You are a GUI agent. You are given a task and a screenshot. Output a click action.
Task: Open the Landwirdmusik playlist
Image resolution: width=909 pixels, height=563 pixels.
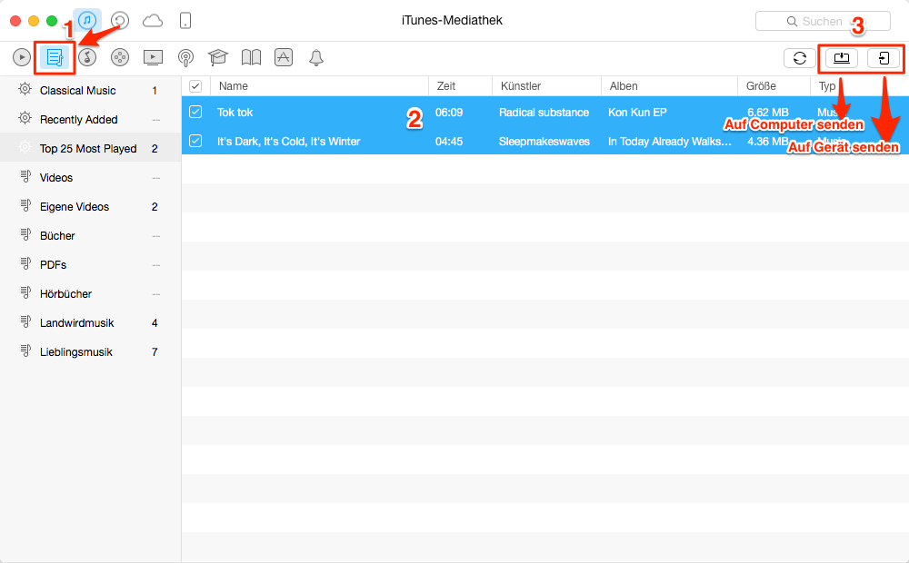point(90,322)
